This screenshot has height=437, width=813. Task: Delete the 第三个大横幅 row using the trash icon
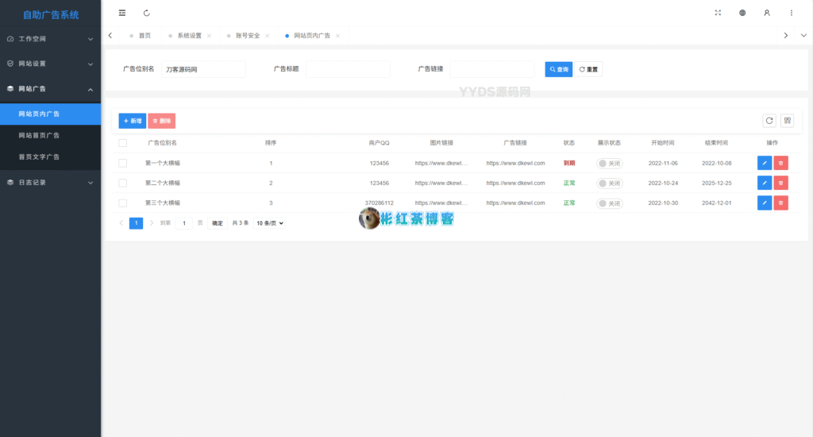click(x=781, y=203)
